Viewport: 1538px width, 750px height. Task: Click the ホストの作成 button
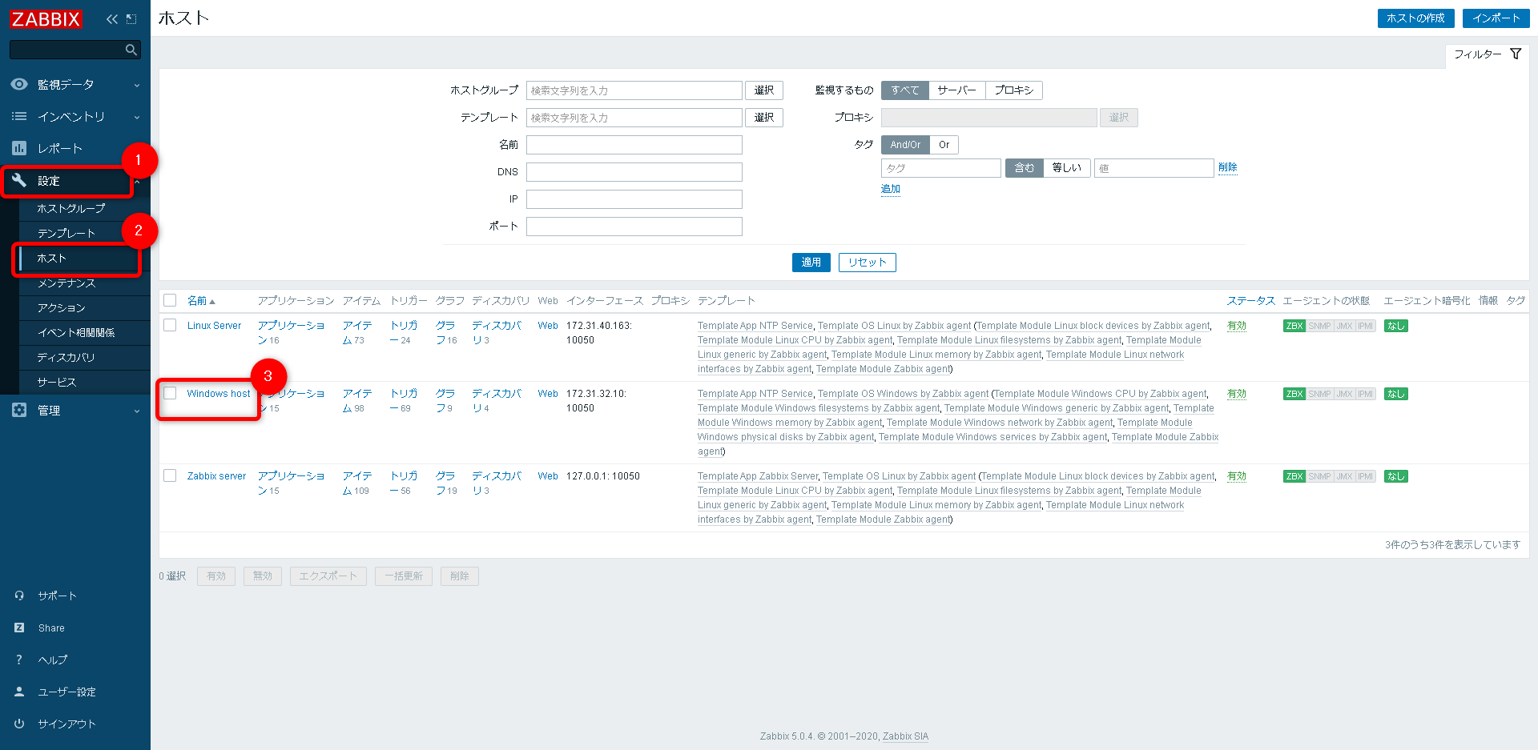1415,18
